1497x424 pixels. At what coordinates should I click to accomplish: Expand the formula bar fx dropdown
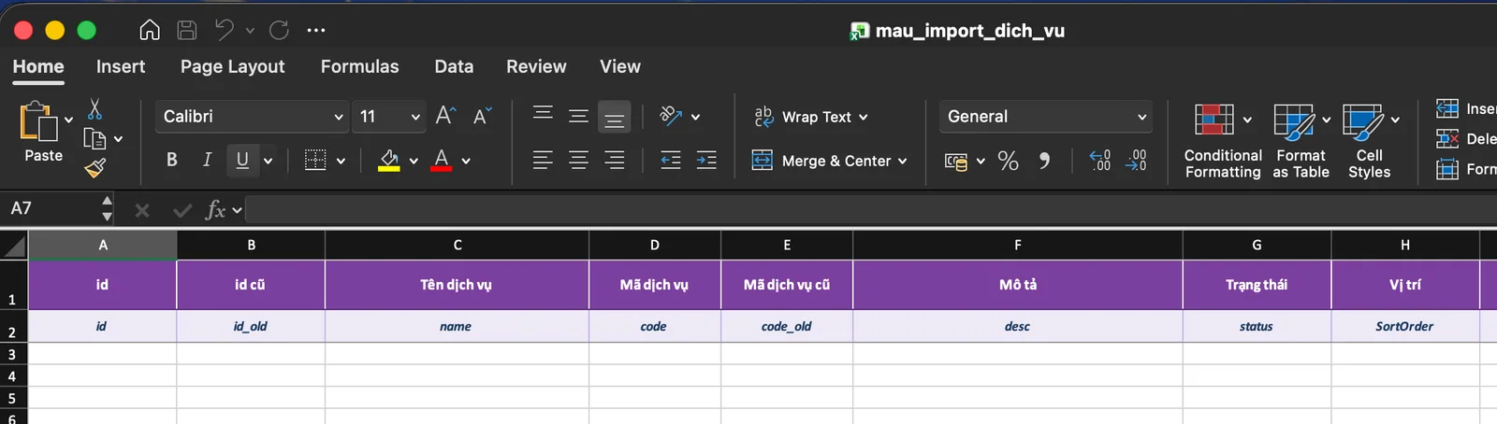[x=238, y=210]
